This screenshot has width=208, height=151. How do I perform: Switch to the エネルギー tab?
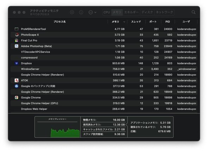coord(131,12)
